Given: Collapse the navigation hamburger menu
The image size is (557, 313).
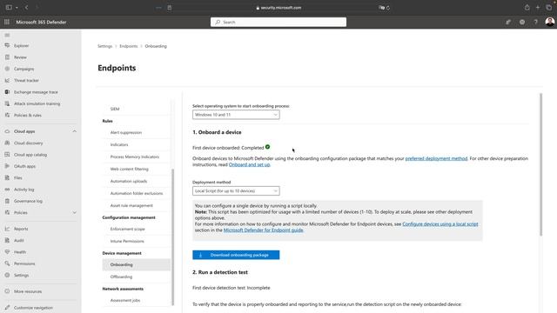Looking at the screenshot, I should point(7,35).
